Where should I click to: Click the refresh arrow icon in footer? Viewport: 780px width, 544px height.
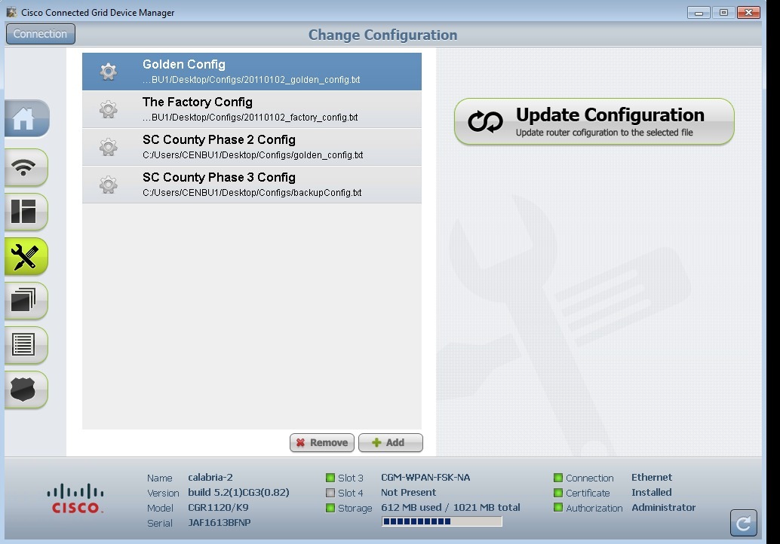click(743, 523)
